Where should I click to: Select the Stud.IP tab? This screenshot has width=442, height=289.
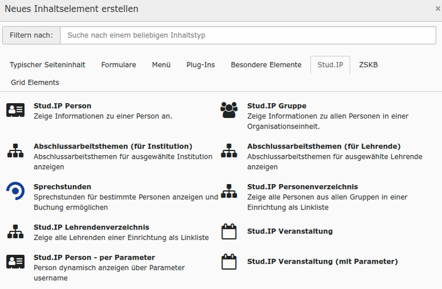point(330,65)
